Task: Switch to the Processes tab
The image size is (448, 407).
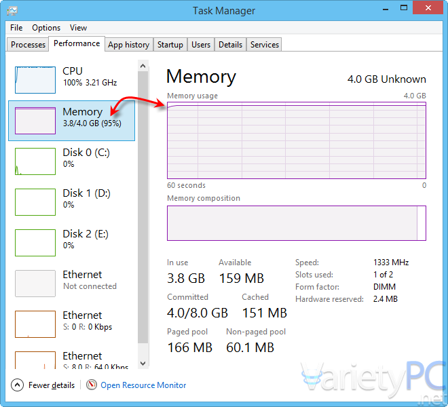Action: (28, 45)
